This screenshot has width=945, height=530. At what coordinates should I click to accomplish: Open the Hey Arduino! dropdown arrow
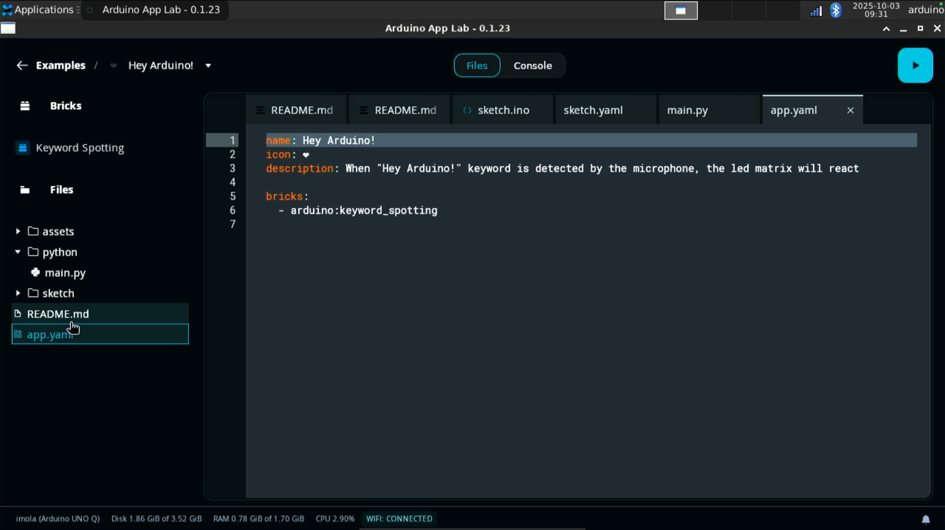(208, 66)
